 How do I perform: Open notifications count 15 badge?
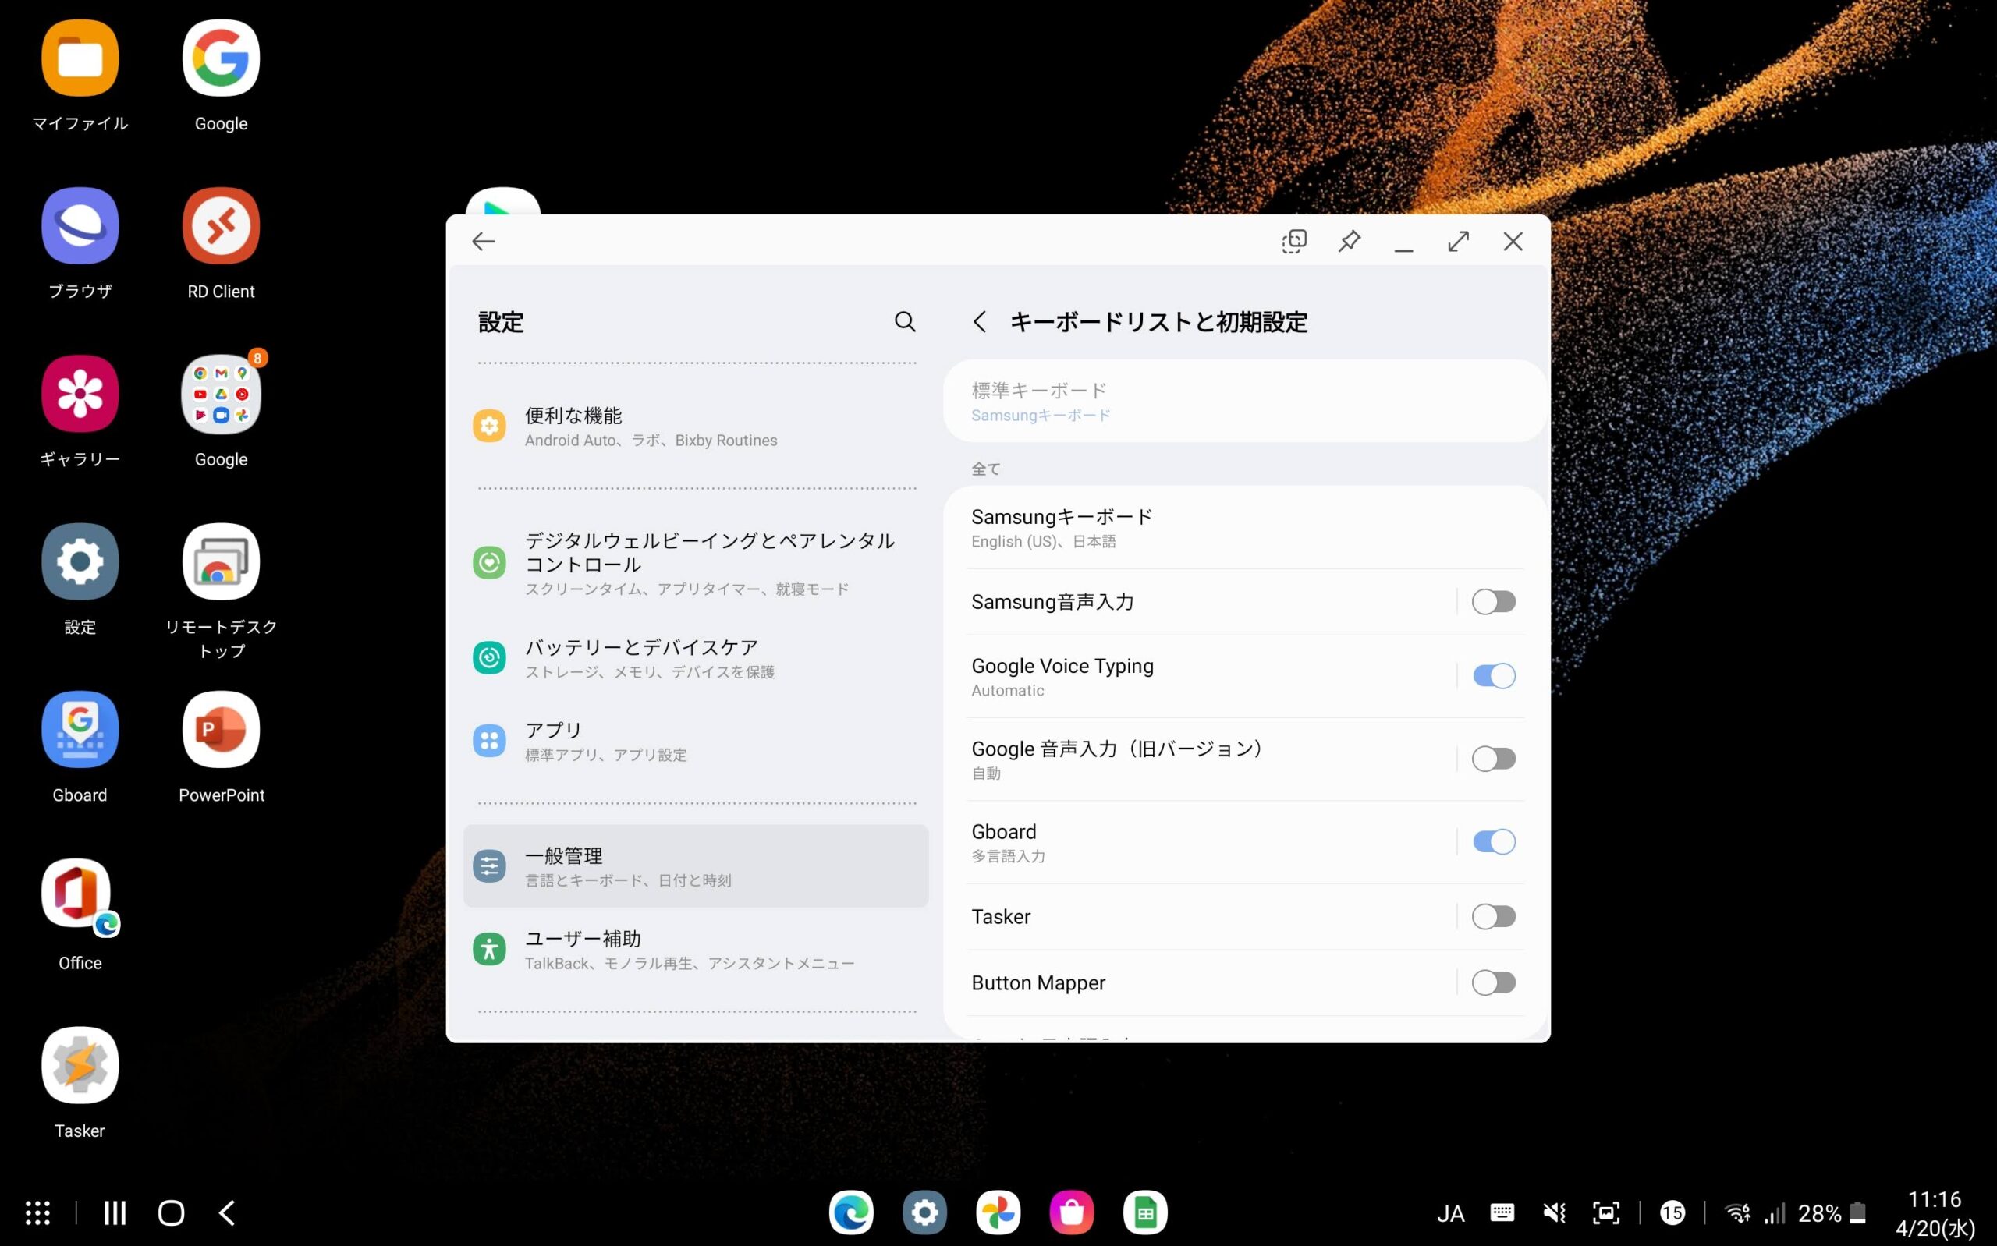(x=1672, y=1212)
